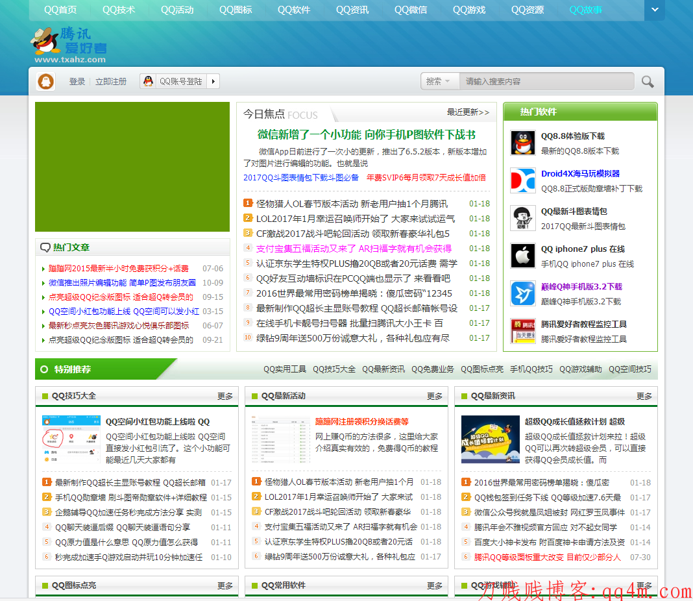Open 最近更新>> link
This screenshot has width=693, height=601.
pyautogui.click(x=468, y=112)
